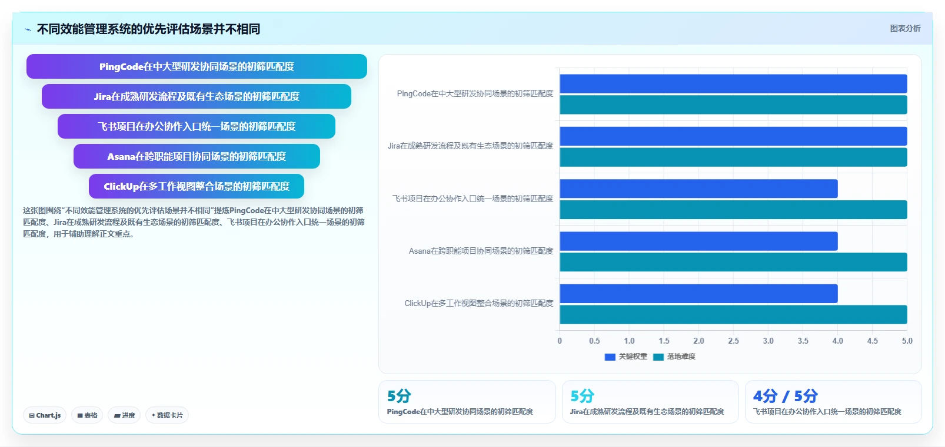Click the ClickUp axis label in chart

[478, 304]
